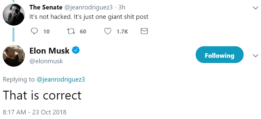The height and width of the screenshot is (119, 261).
Task: View the 1.7K likes count
Action: pos(122,31)
